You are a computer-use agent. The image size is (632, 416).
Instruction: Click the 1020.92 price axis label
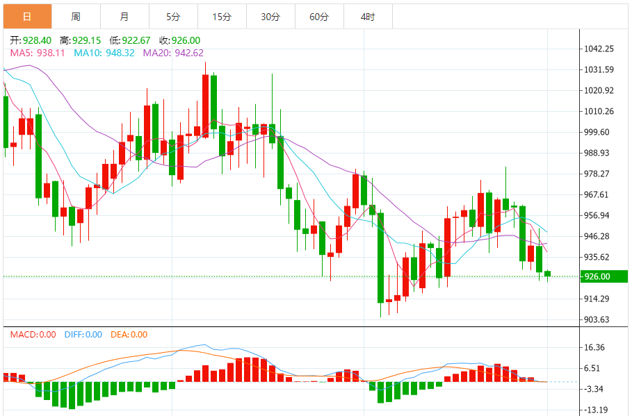tap(599, 90)
